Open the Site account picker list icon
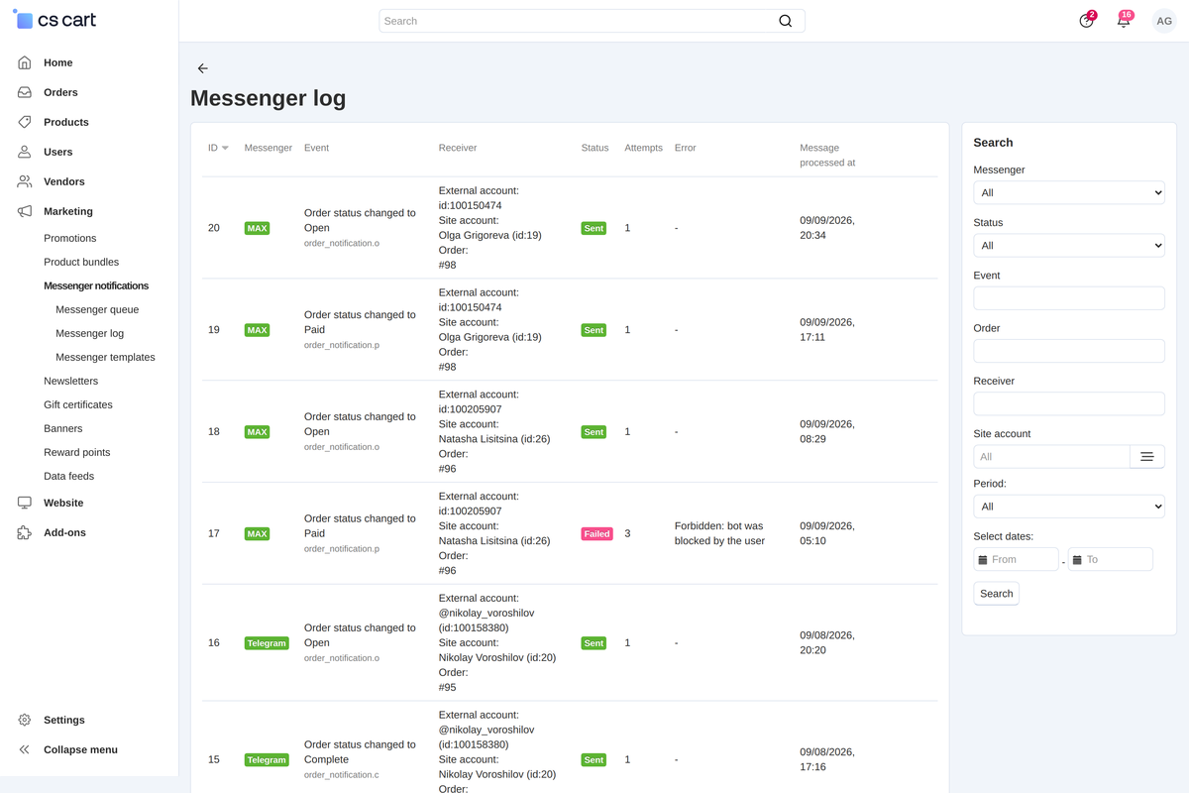 pos(1146,457)
